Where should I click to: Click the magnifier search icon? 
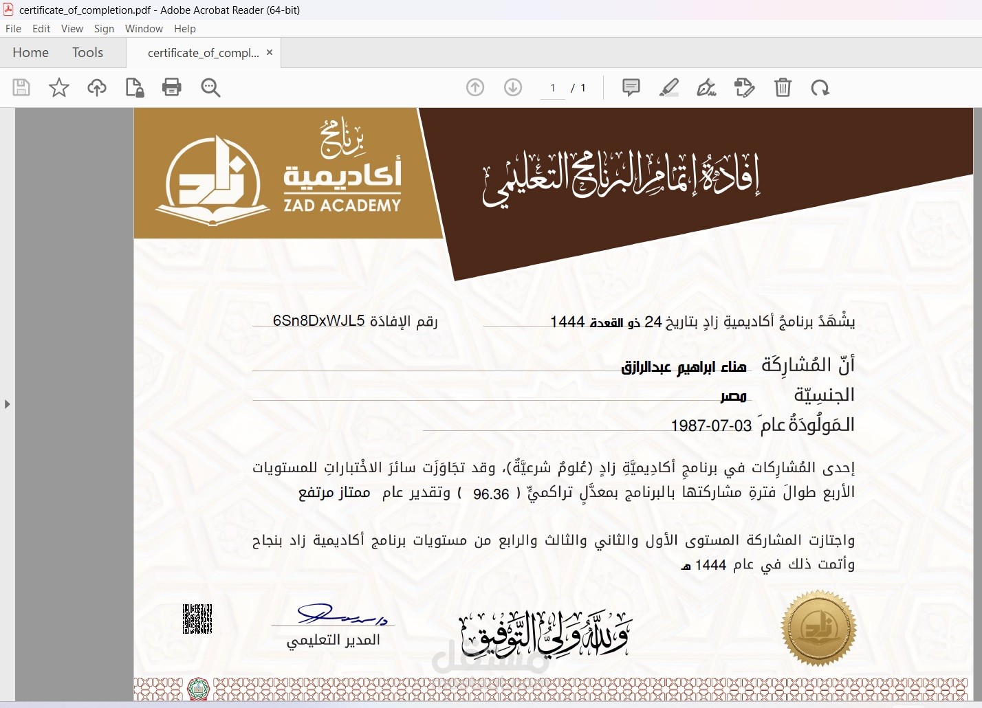click(x=210, y=87)
